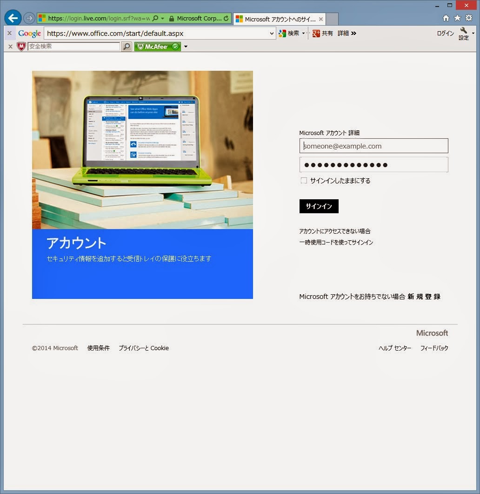Image resolution: width=480 pixels, height=494 pixels.
Task: Open dropdown arrow beside 設定 wrench
Action: click(x=473, y=33)
